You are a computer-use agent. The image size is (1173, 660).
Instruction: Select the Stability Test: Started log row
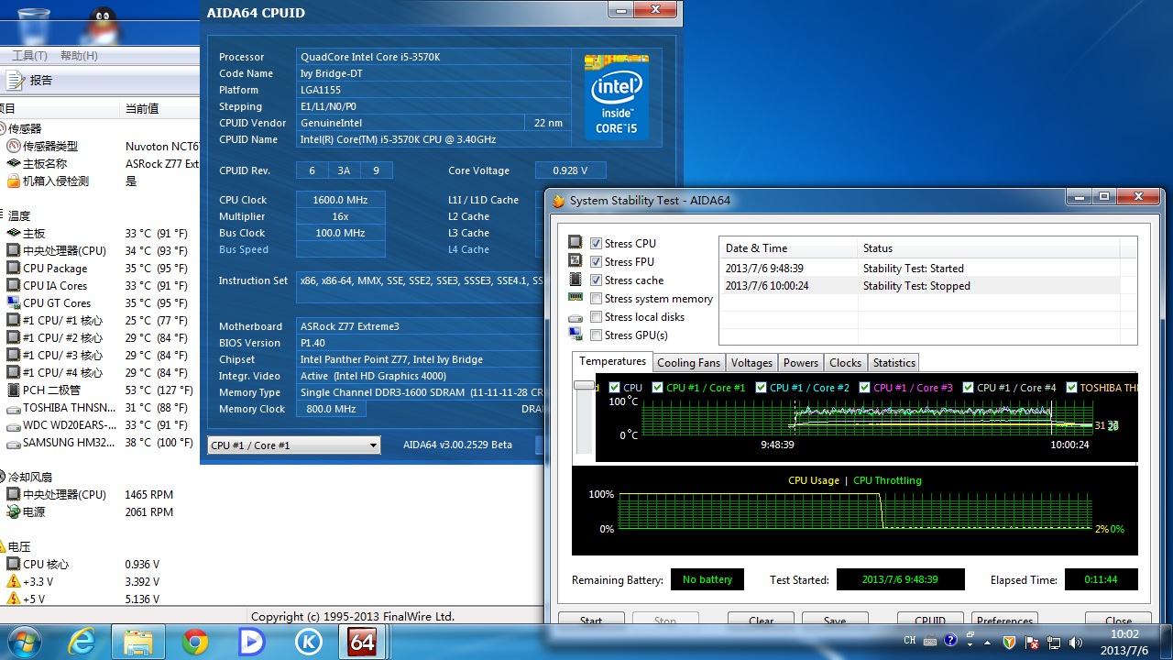pos(920,269)
